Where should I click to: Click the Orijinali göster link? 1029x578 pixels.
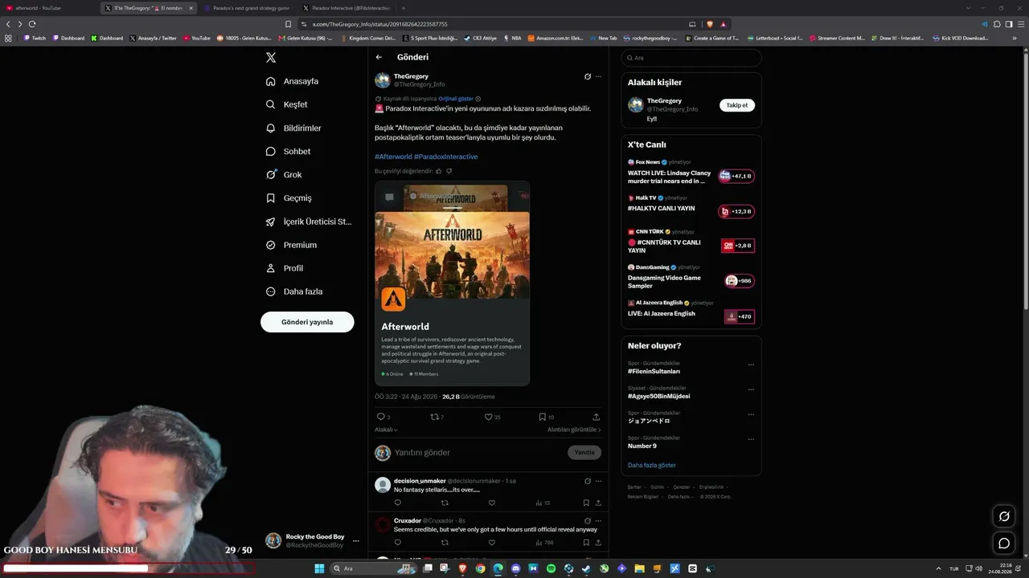(456, 99)
